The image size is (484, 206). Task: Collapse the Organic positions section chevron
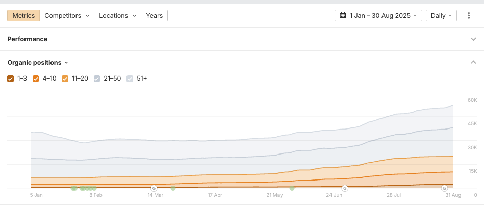(x=473, y=63)
